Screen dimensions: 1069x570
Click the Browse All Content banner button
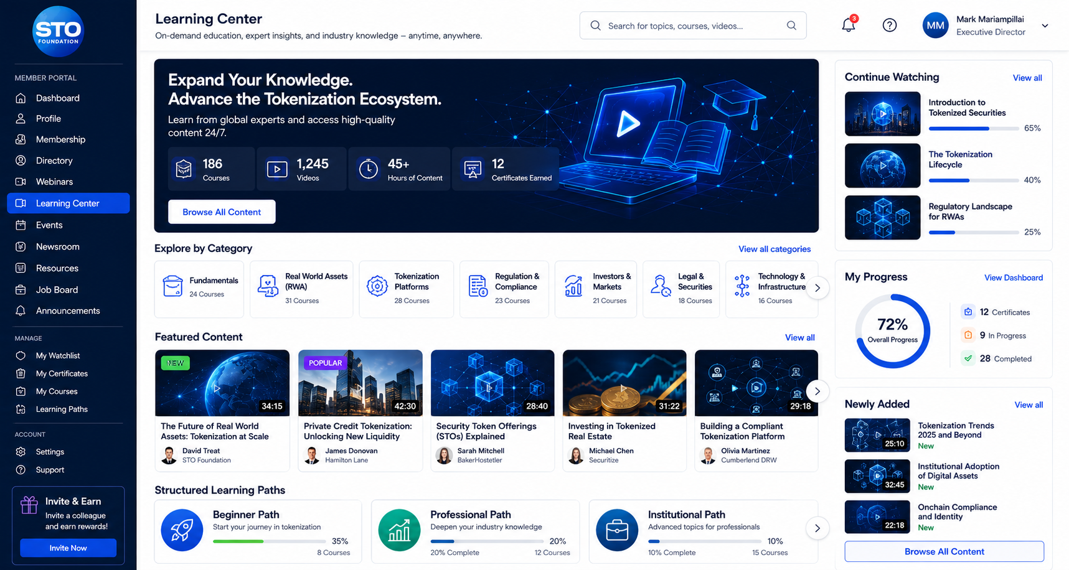[222, 212]
